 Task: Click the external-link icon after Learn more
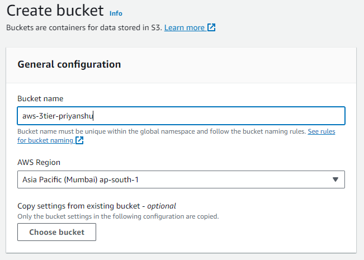211,27
